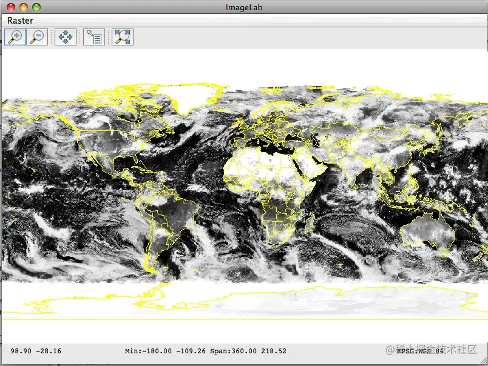
Task: Open the Raster menu
Action: 20,20
